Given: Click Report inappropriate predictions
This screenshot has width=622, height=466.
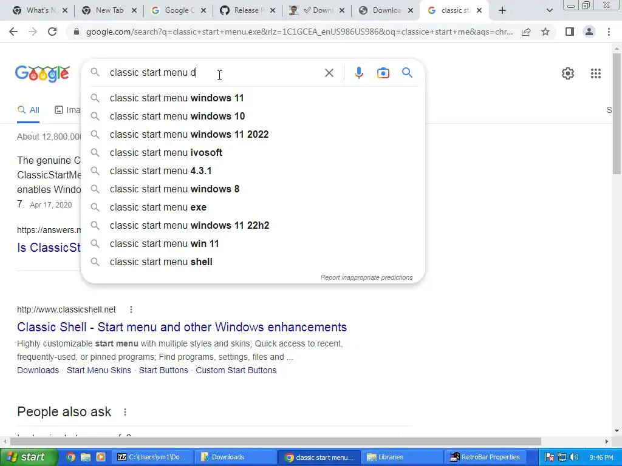Looking at the screenshot, I should (x=366, y=277).
